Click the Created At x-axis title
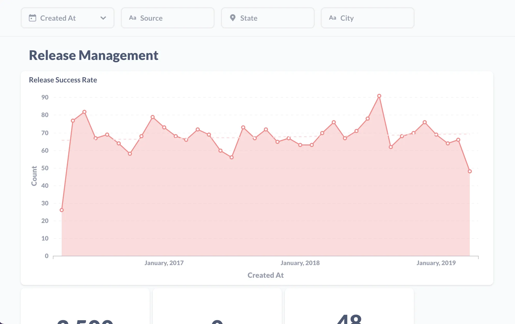The width and height of the screenshot is (515, 324). (265, 275)
